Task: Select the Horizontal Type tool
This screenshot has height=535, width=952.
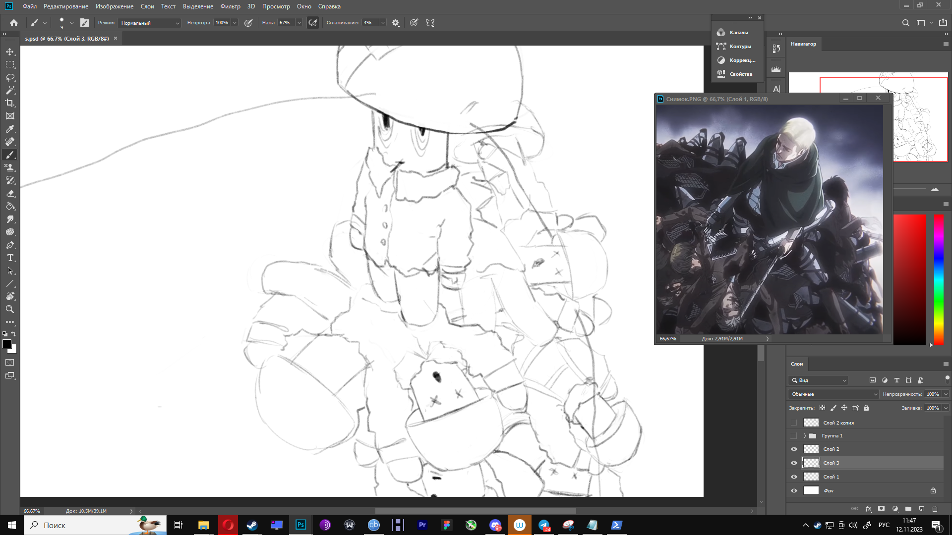Action: (10, 258)
